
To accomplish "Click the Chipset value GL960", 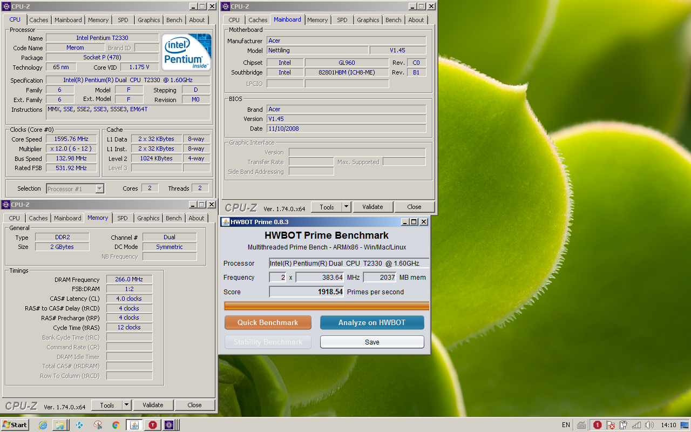I will coord(346,63).
